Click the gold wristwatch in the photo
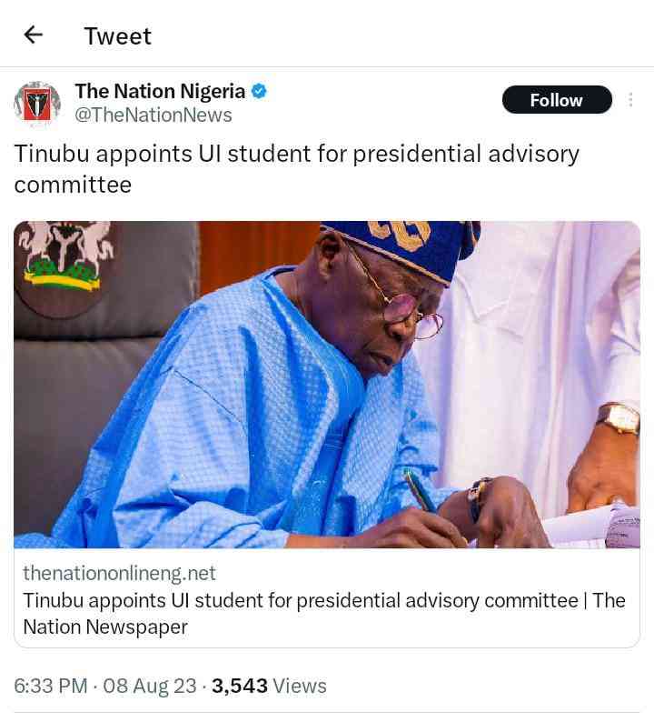The width and height of the screenshot is (654, 722). point(619,418)
